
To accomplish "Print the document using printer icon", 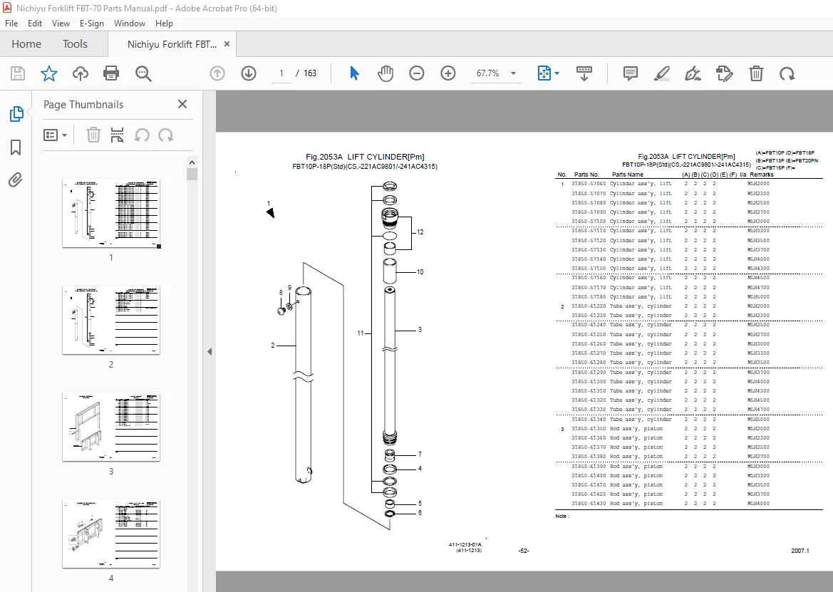I will (x=111, y=73).
